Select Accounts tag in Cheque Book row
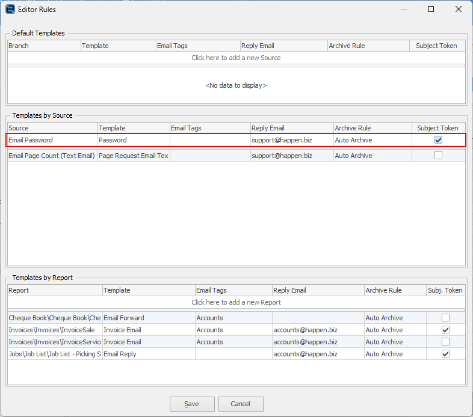This screenshot has width=473, height=417. pyautogui.click(x=233, y=318)
